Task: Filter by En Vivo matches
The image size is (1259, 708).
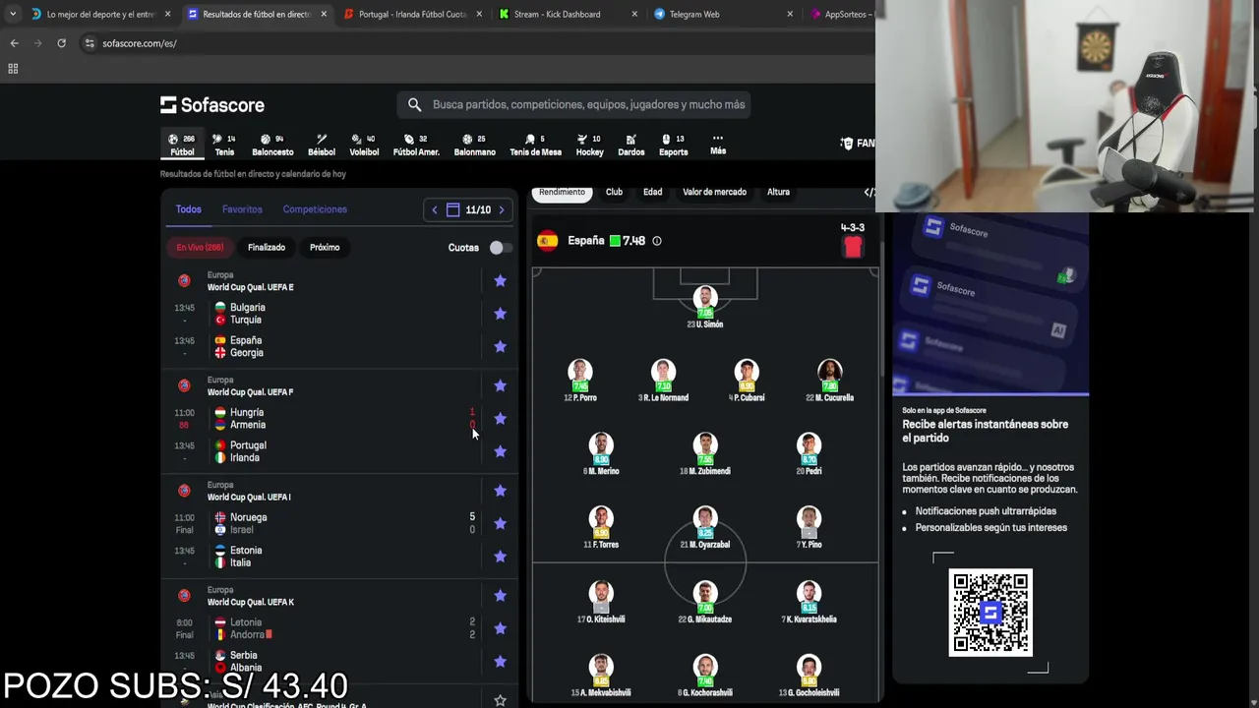Action: [200, 248]
